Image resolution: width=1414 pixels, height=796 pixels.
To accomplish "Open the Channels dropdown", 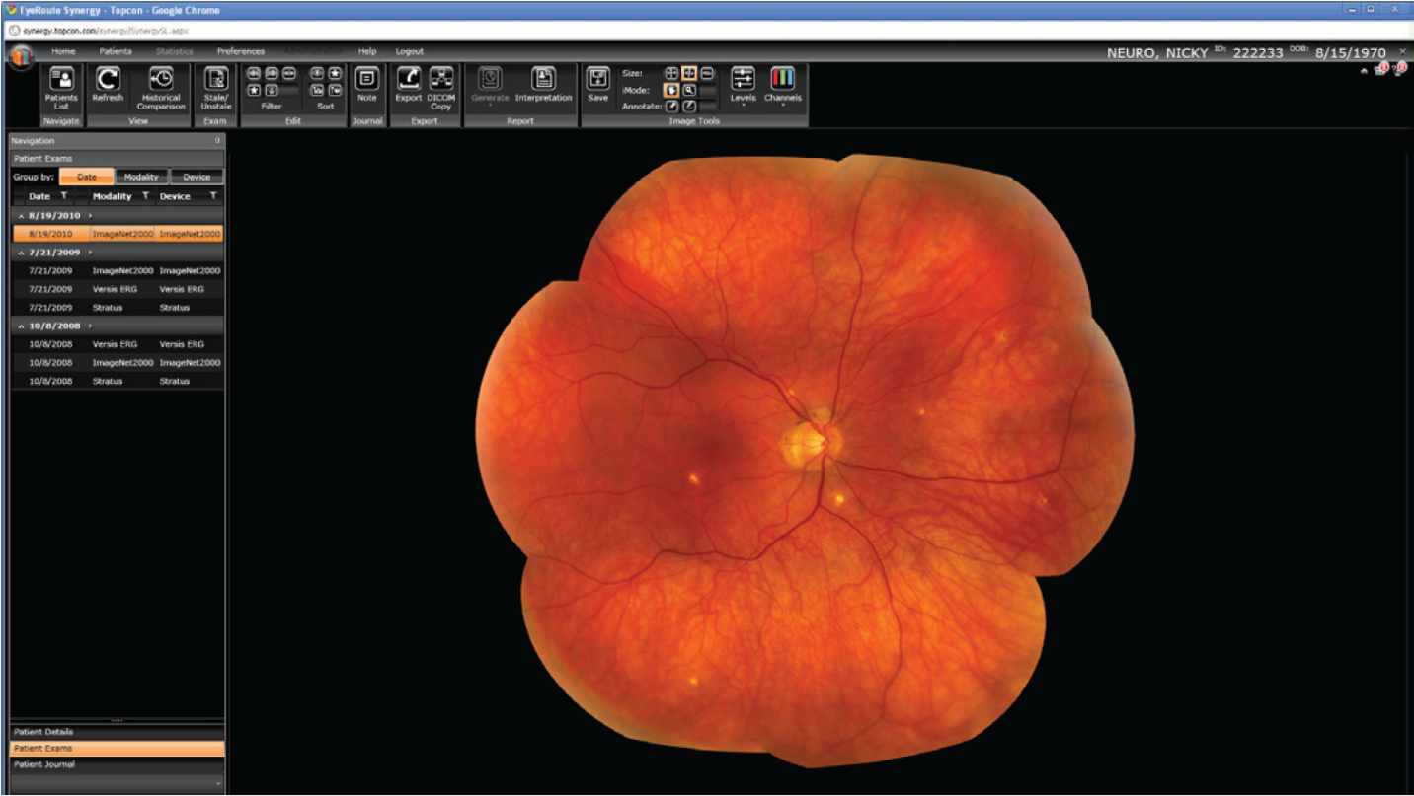I will [x=783, y=86].
